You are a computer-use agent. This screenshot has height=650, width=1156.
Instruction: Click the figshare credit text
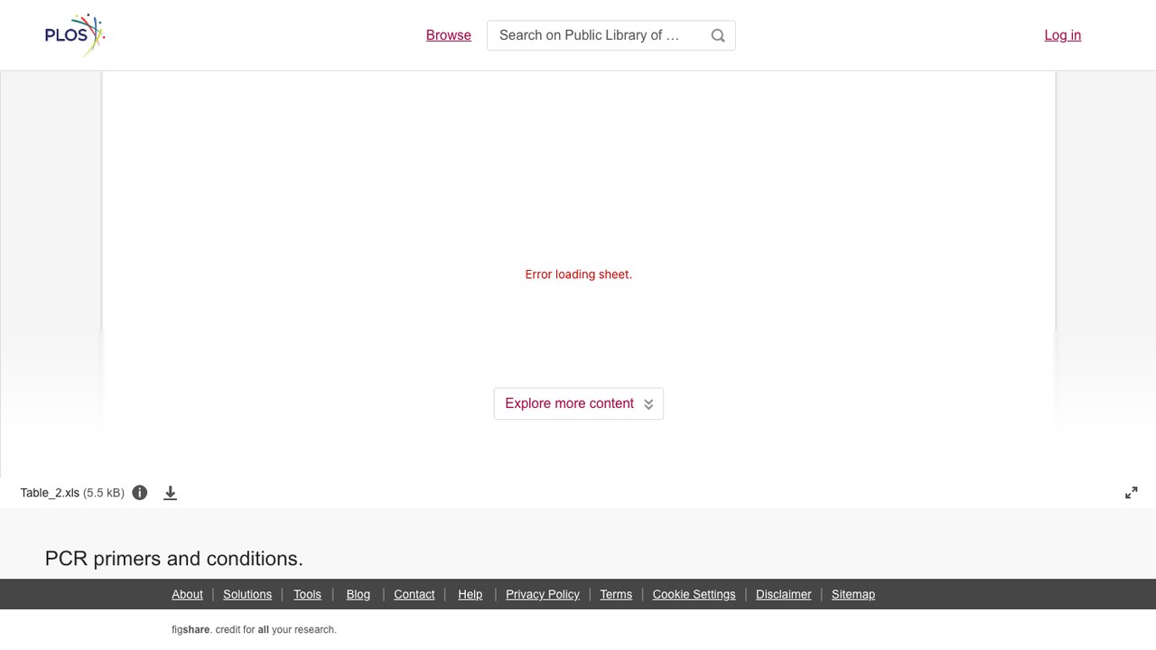click(x=254, y=630)
